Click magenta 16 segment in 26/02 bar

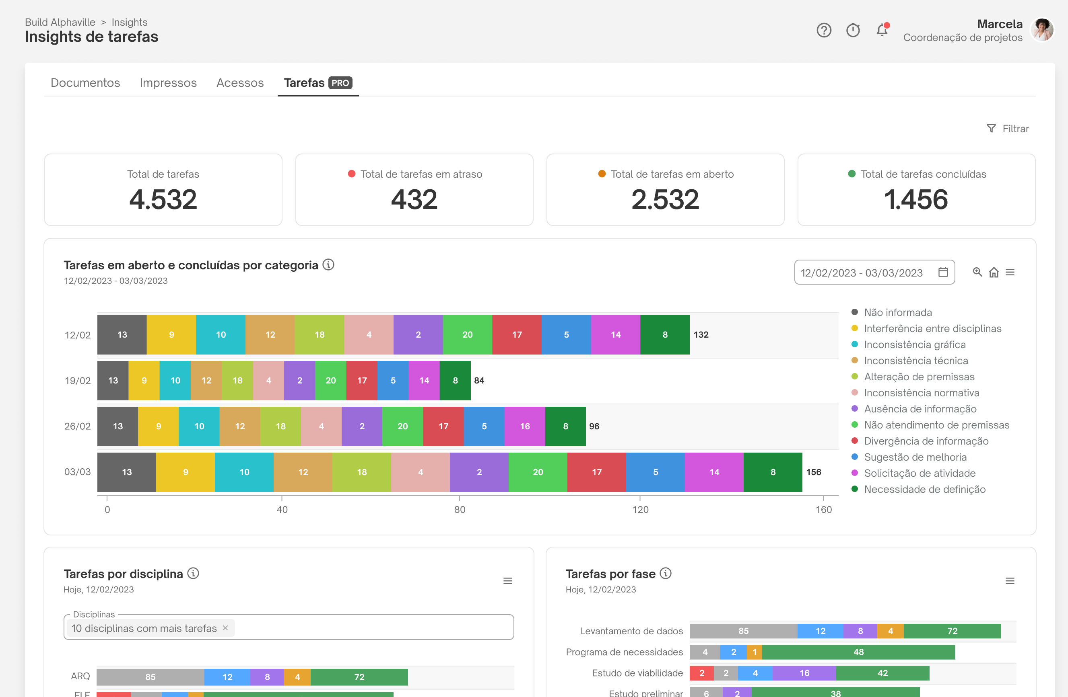coord(525,426)
